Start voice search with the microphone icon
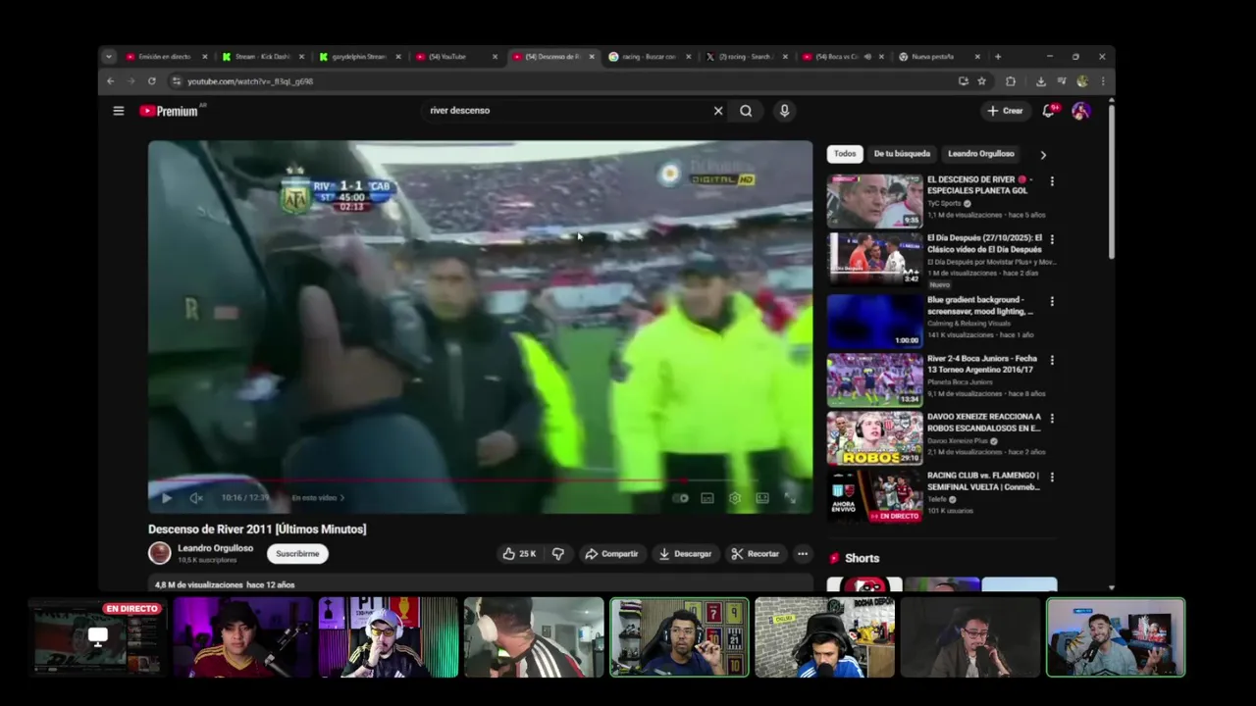Screen dimensions: 1256x706 click(784, 111)
